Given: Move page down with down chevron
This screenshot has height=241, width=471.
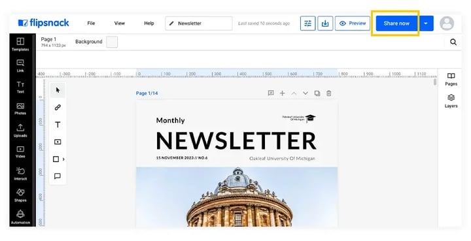Looking at the screenshot, I should (x=305, y=93).
